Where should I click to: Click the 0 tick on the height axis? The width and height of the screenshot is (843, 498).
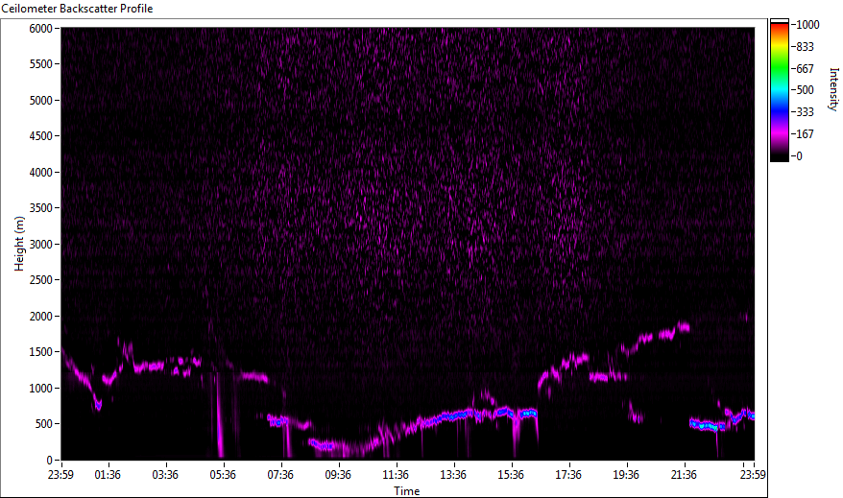click(x=50, y=461)
